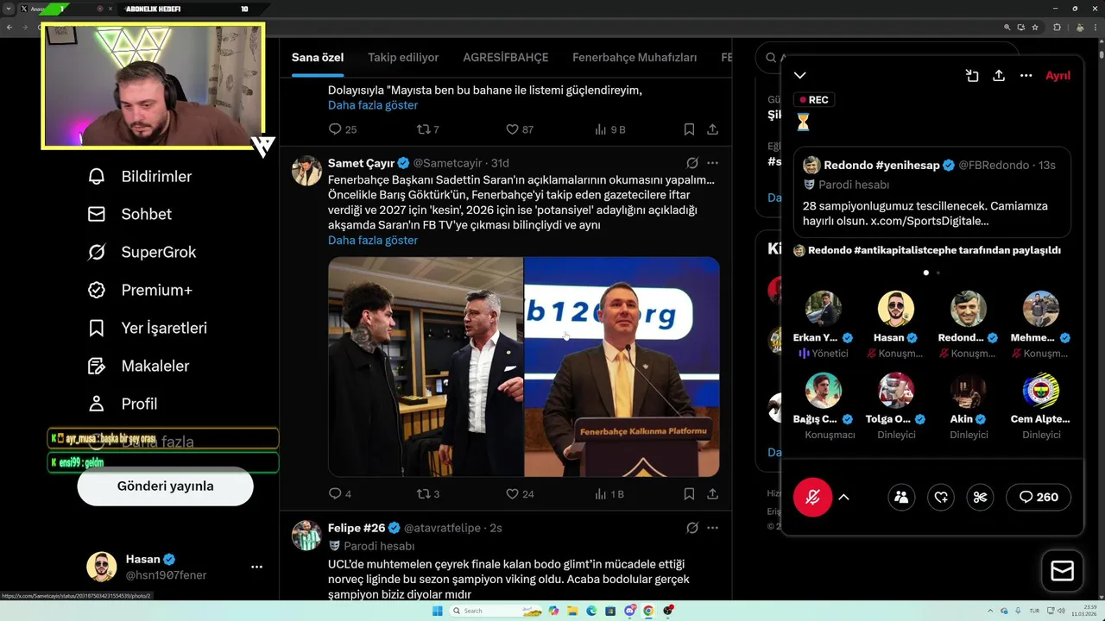Share Samet Çayır's tweet
The width and height of the screenshot is (1105, 621).
(713, 494)
